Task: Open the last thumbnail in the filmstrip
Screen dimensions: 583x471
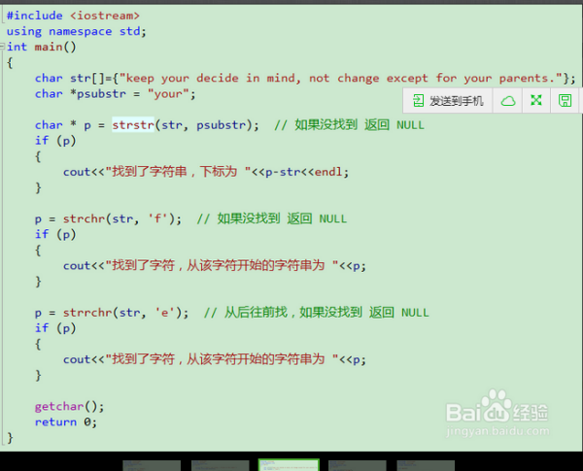Action: (426, 465)
